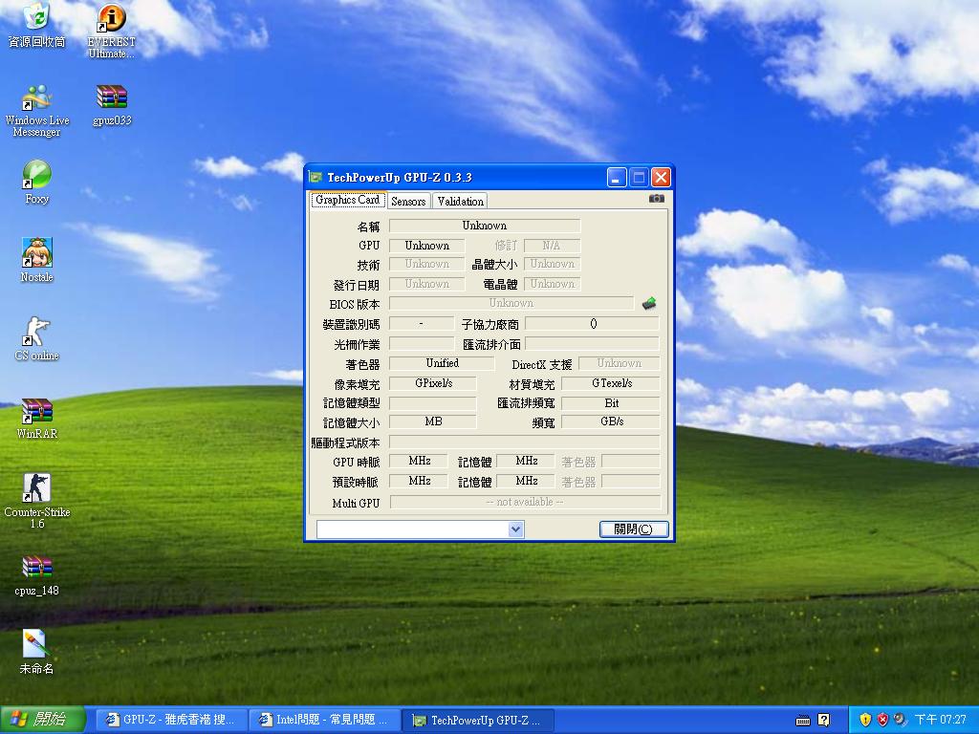Open the WinRAR desktop shortcut
This screenshot has width=979, height=734.
coord(36,411)
